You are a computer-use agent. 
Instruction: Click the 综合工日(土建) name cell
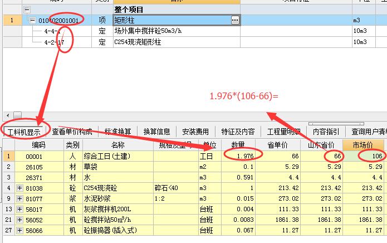117,156
